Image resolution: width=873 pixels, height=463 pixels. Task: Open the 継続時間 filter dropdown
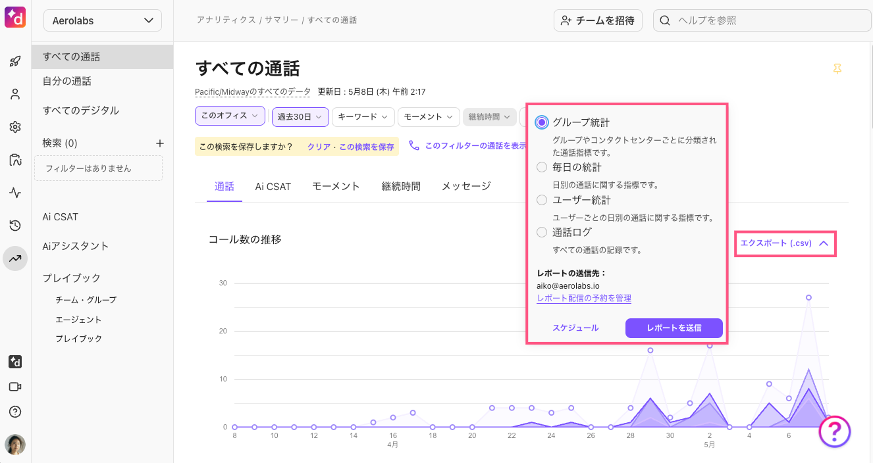tap(490, 116)
